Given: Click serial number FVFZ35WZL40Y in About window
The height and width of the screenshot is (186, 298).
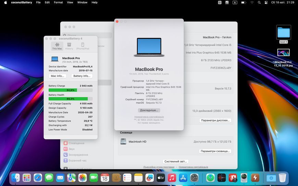Looking at the screenshot, I should (154, 99).
